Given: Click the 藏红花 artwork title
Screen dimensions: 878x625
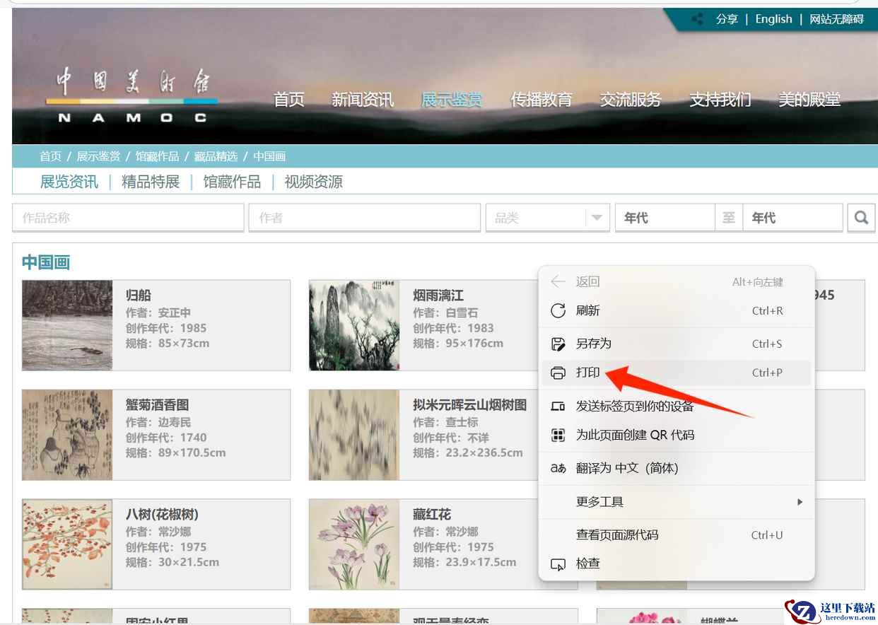Looking at the screenshot, I should pos(432,515).
